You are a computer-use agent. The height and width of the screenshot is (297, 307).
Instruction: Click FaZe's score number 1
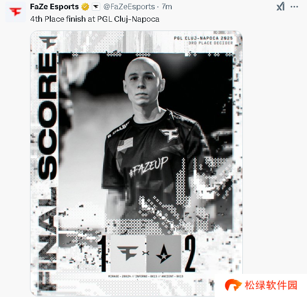point(102,254)
